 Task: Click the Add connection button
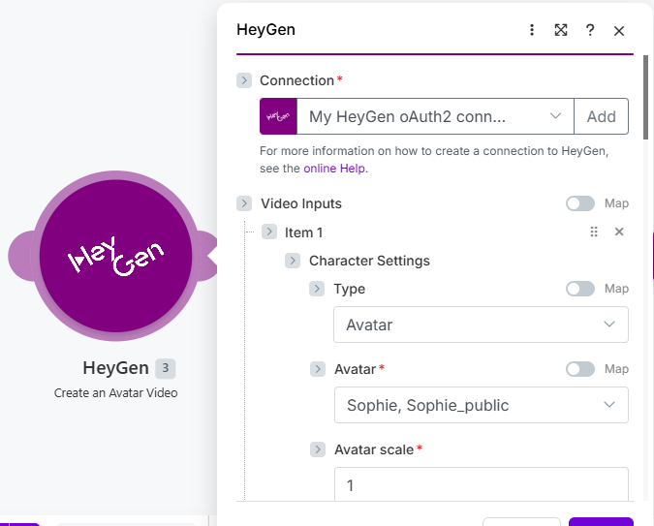[601, 116]
